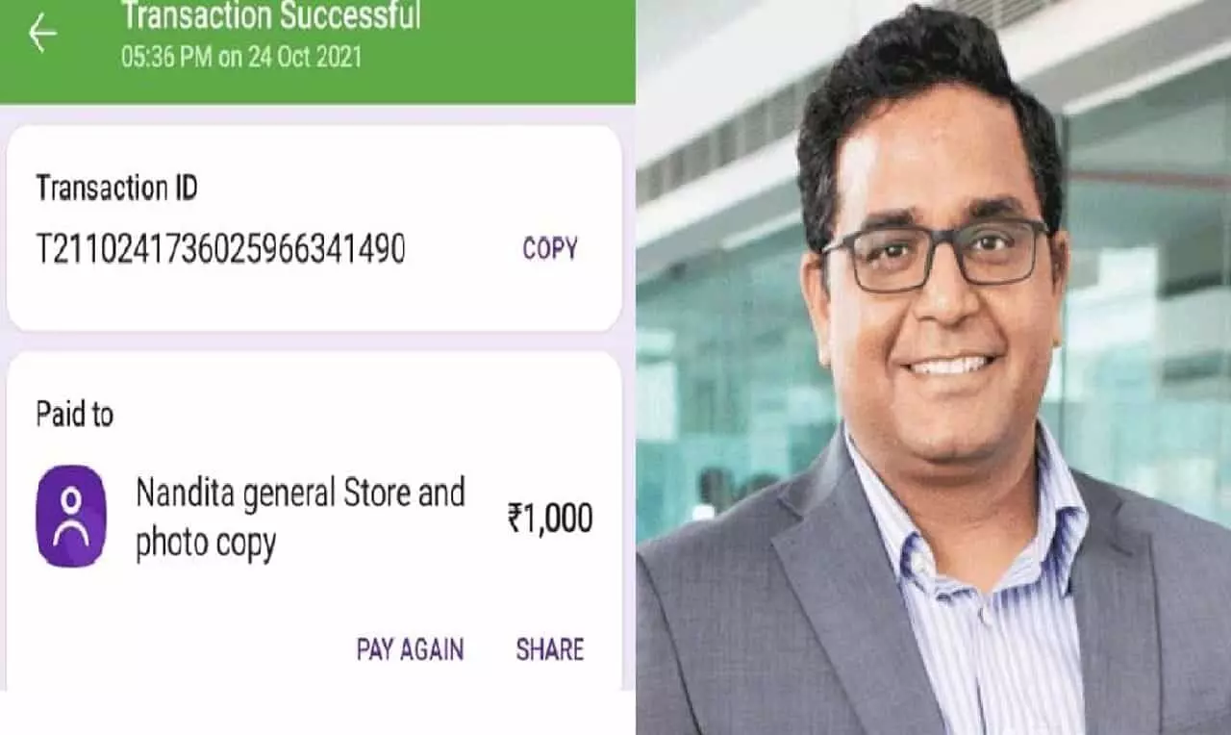The width and height of the screenshot is (1231, 735).
Task: Select transaction number T2110241736025966341490
Action: point(220,249)
